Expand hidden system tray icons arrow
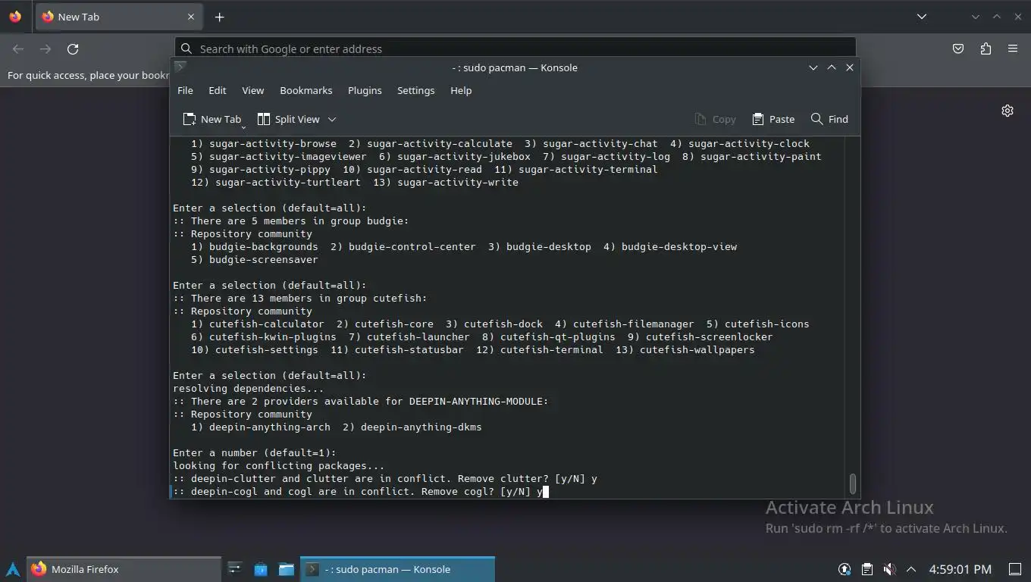1031x582 pixels. click(x=911, y=569)
